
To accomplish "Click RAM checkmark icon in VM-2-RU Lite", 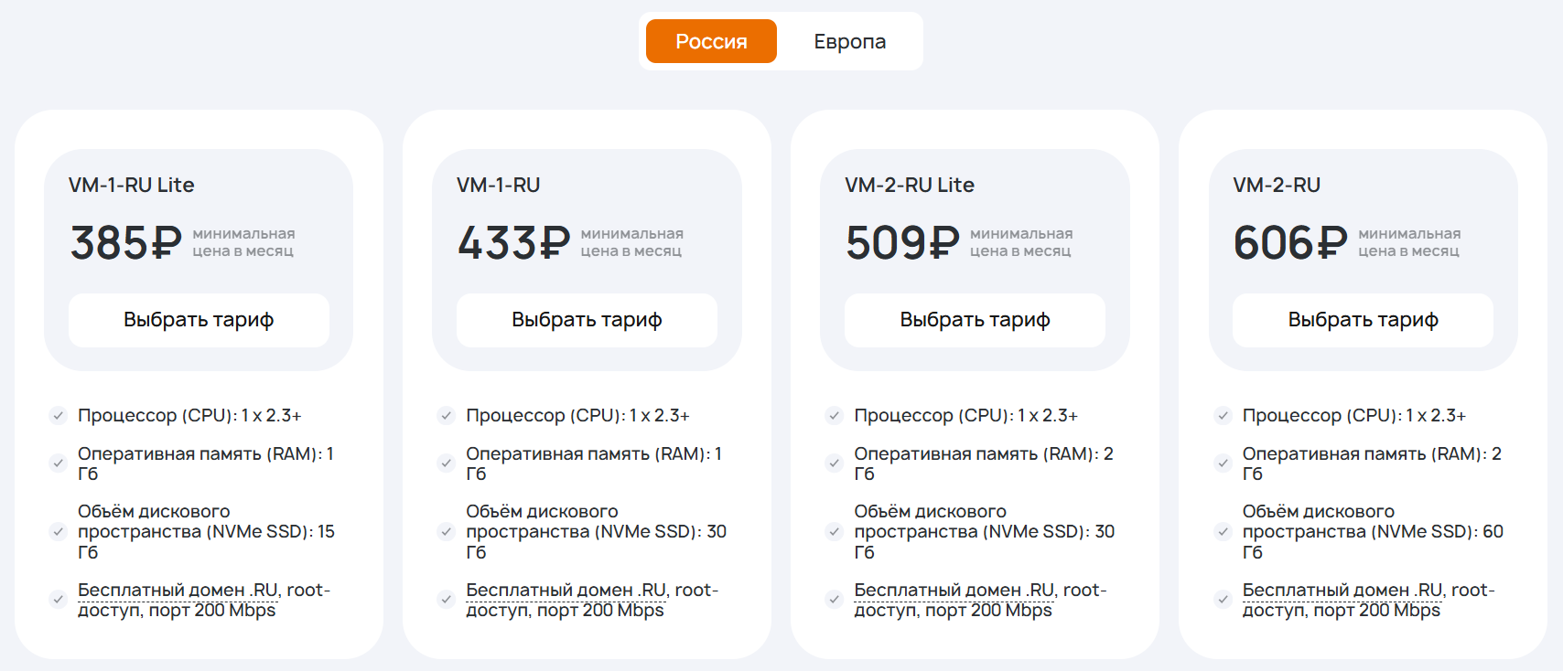I will click(835, 463).
